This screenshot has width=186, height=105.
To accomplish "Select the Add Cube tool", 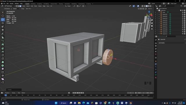I will 3,41.
